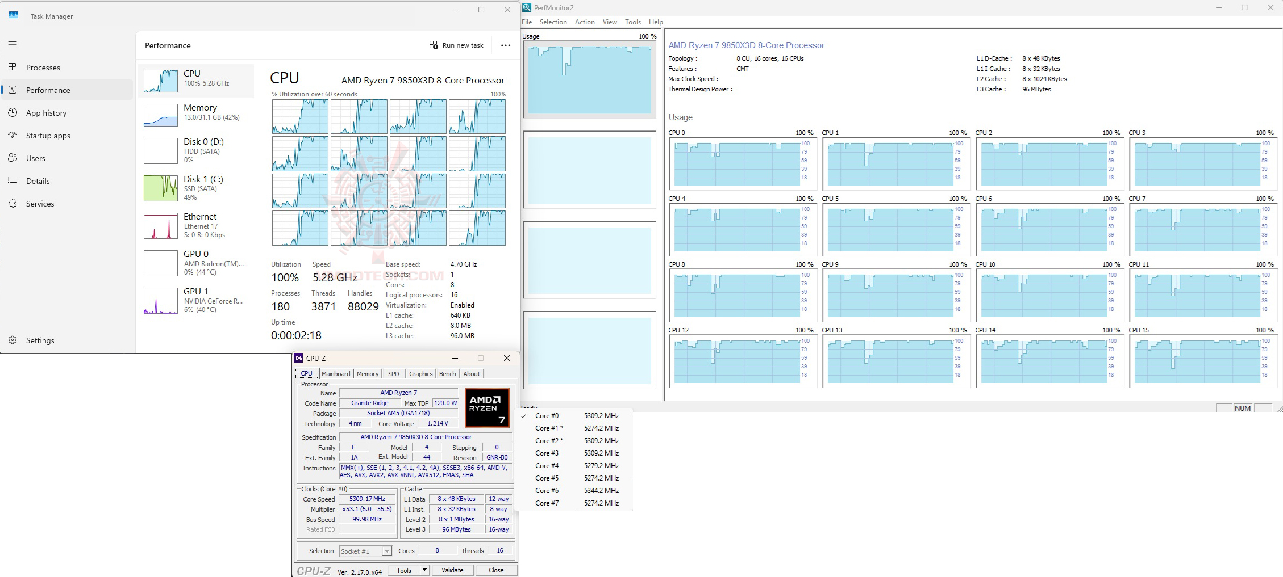Image resolution: width=1283 pixels, height=577 pixels.
Task: Click the Up time value 0:00:02:18
Action: [296, 335]
